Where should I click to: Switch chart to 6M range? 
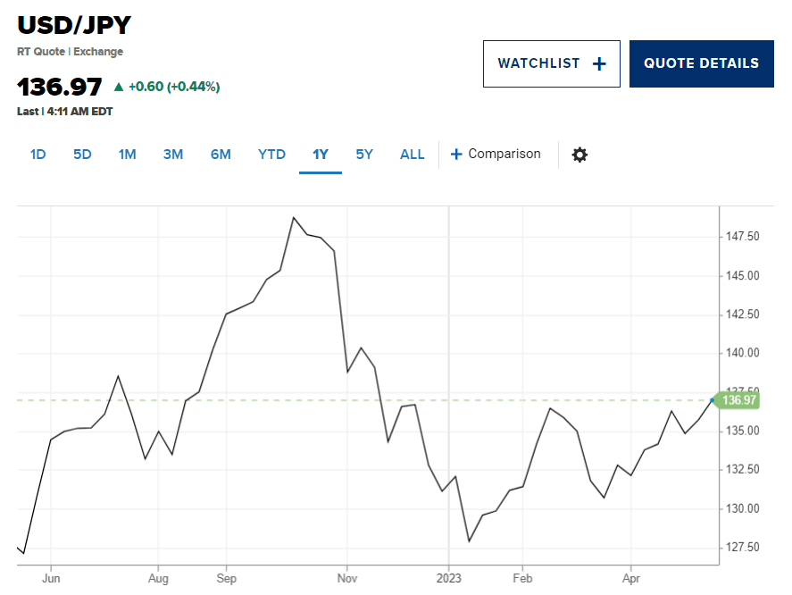(x=221, y=155)
